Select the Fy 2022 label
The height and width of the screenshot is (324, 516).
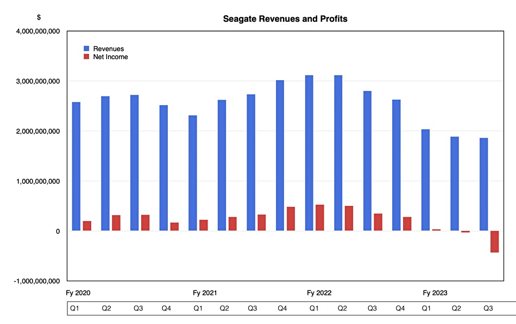coord(319,293)
